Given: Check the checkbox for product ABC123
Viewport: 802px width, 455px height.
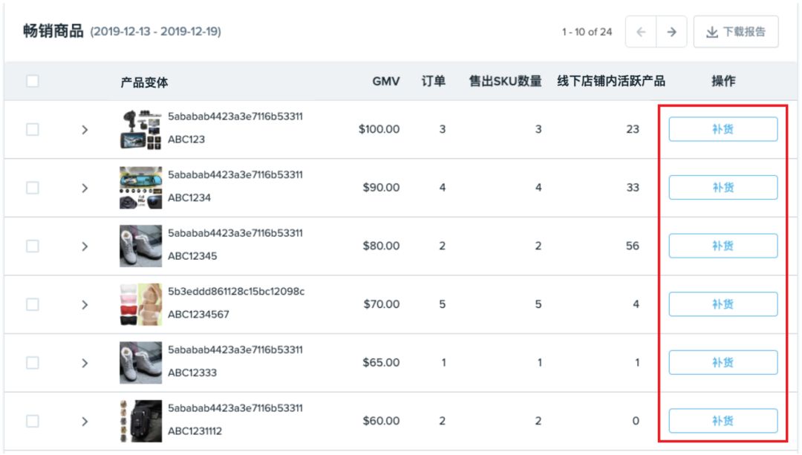Looking at the screenshot, I should coord(31,128).
